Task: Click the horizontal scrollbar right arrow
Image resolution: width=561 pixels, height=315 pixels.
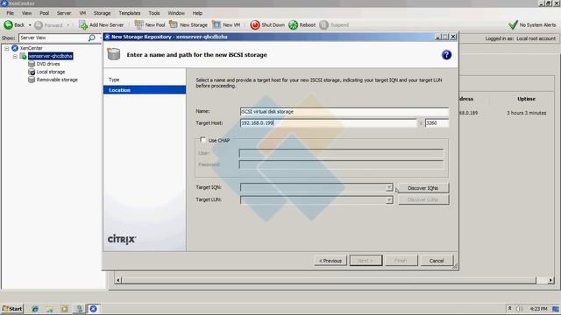Action: [551, 280]
